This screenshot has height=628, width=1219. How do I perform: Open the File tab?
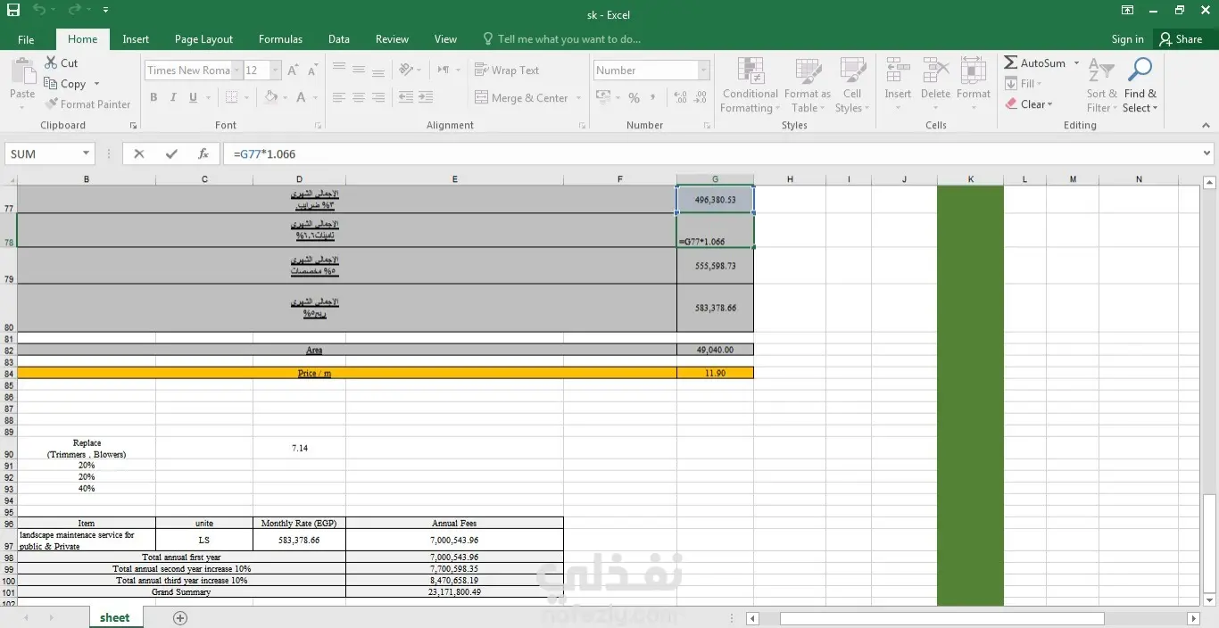point(26,39)
